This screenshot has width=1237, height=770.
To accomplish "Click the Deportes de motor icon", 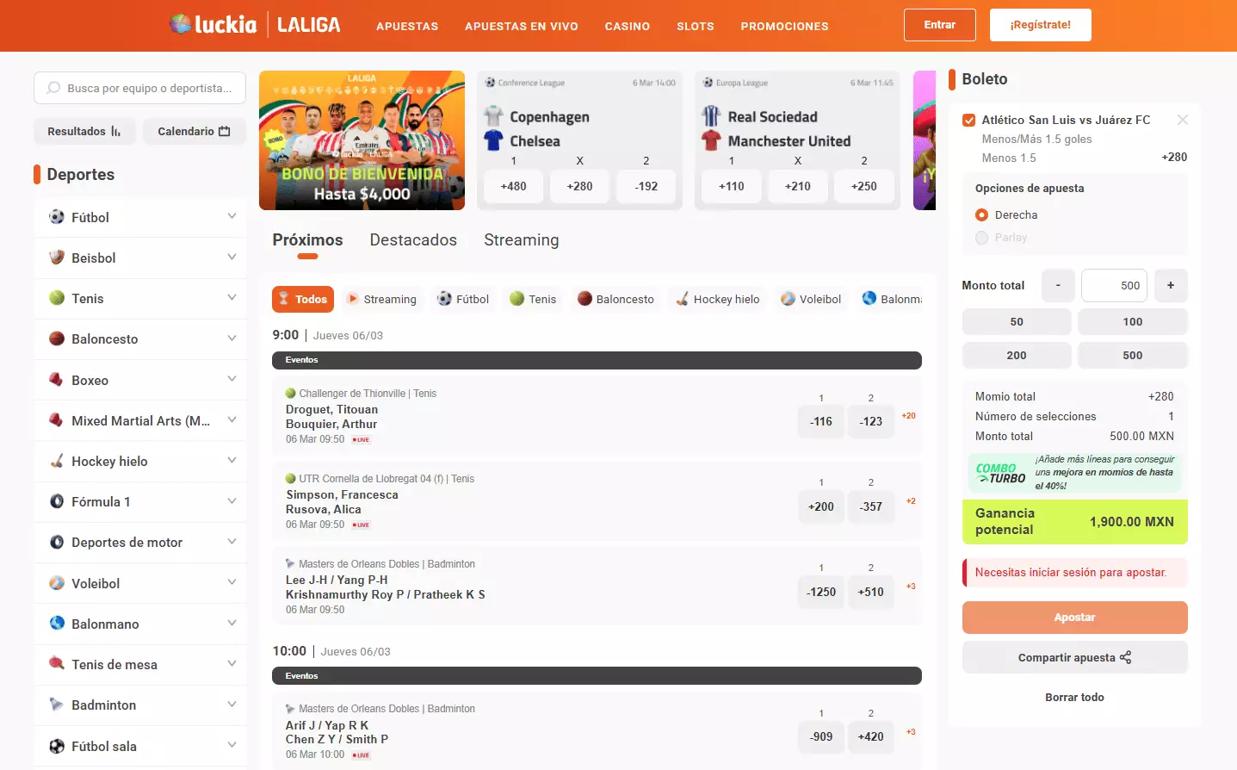I will (x=57, y=542).
